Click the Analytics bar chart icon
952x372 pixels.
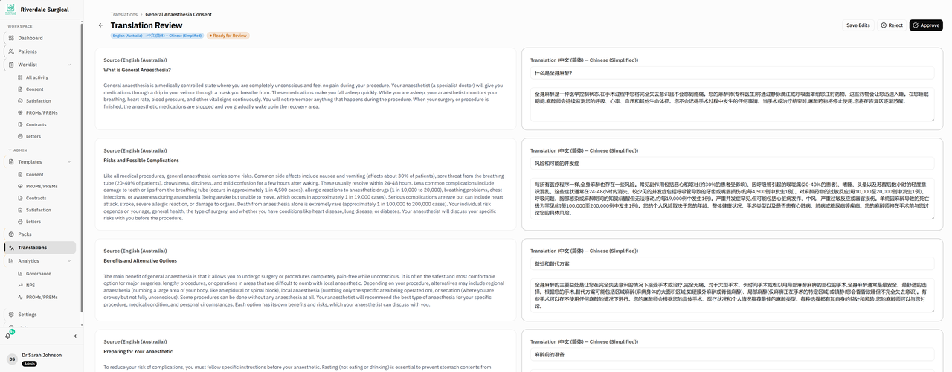point(11,261)
